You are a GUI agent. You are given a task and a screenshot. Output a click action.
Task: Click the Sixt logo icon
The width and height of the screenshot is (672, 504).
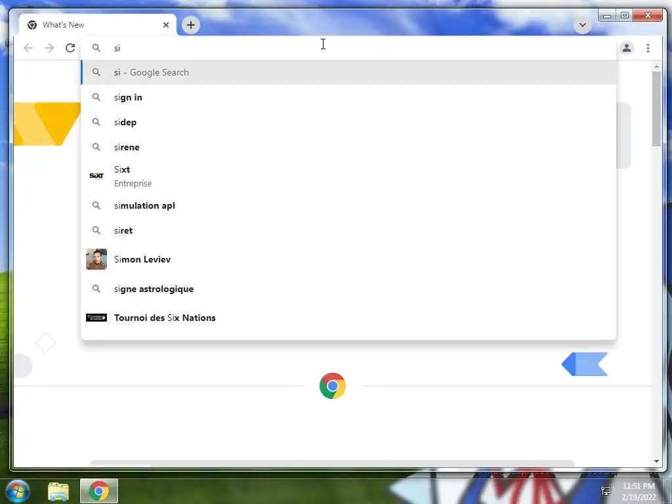point(96,175)
